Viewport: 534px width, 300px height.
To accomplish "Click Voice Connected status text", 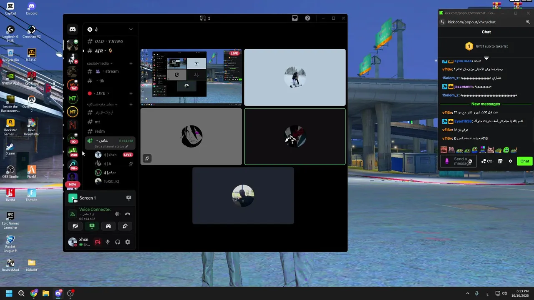I will point(95,209).
